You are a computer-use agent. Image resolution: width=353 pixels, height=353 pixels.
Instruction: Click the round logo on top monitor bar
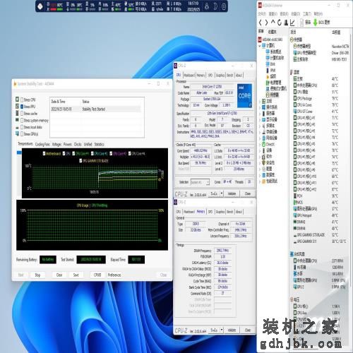40,6
